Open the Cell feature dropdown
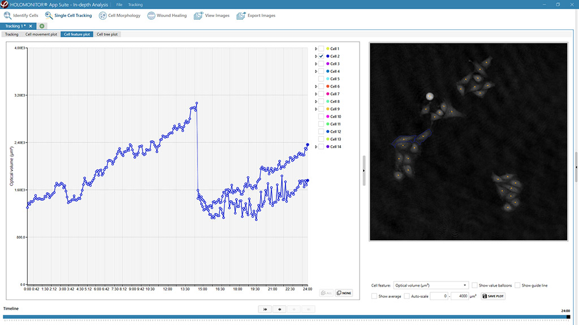 coord(431,285)
